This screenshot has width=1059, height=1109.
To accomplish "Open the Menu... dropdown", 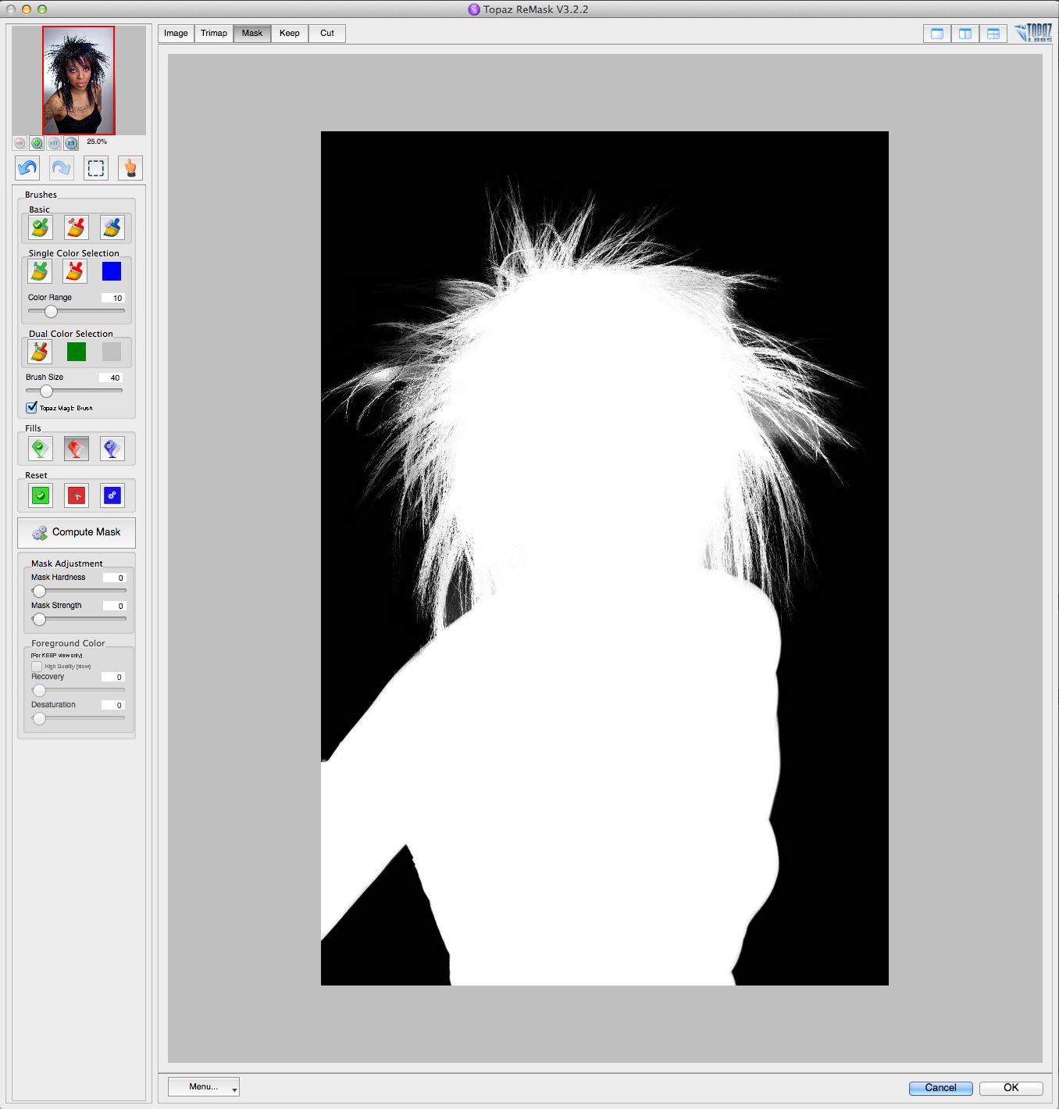I will click(204, 1086).
